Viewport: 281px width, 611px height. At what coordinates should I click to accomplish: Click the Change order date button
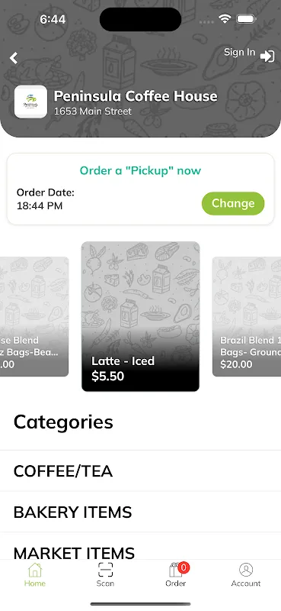pos(233,203)
